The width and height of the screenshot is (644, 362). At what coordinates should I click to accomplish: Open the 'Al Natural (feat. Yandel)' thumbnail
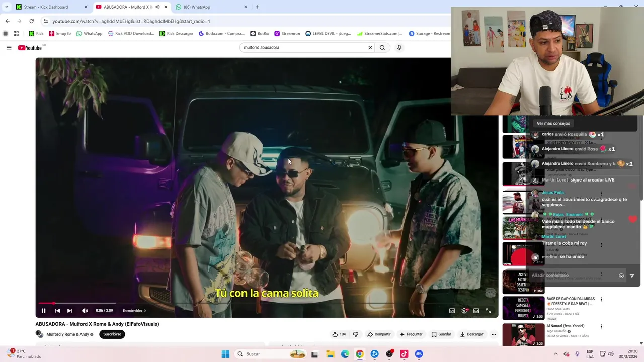click(523, 334)
